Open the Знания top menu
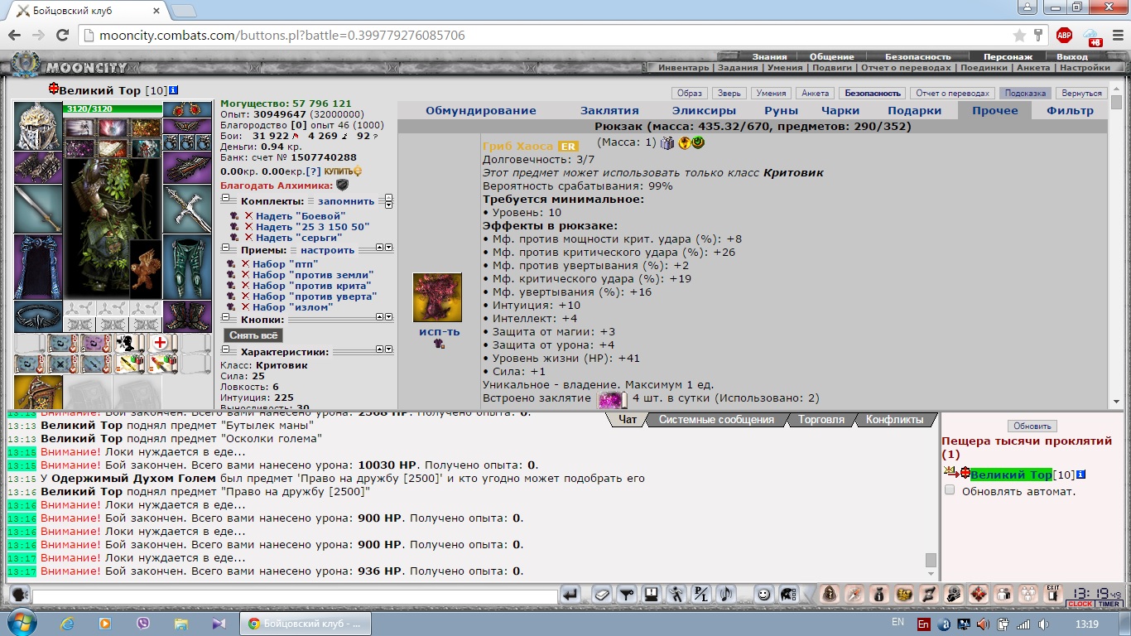The image size is (1131, 636). (769, 56)
